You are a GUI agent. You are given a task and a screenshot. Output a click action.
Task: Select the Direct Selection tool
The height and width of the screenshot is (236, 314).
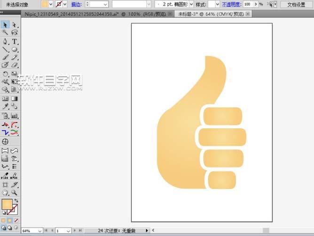pos(15,24)
